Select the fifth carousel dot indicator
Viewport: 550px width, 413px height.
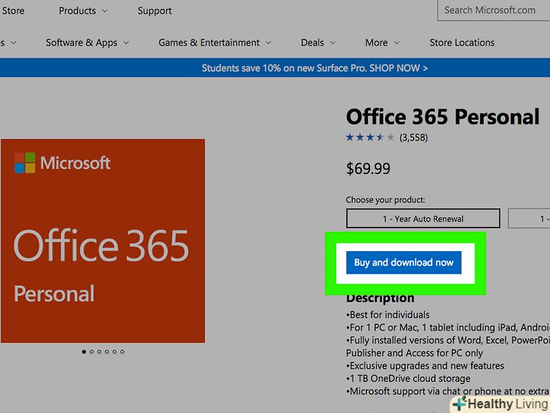pyautogui.click(x=114, y=352)
